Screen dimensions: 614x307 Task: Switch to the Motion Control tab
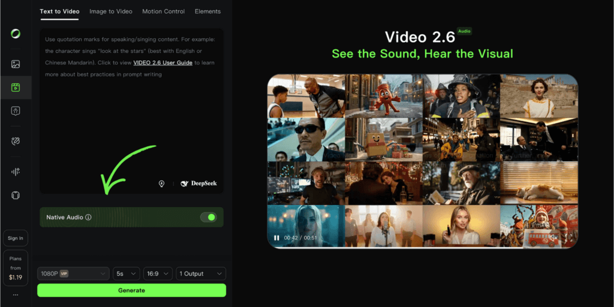(x=163, y=11)
